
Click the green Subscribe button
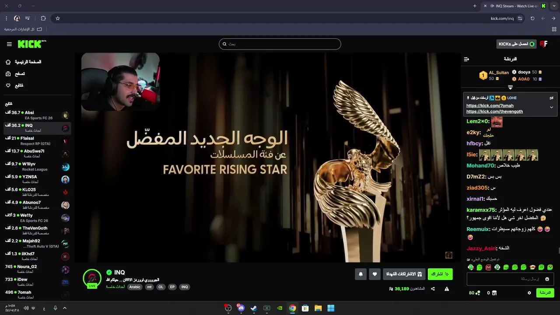tap(440, 274)
